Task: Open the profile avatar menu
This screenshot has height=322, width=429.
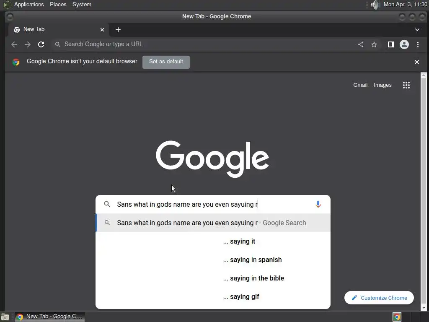Action: coord(404,44)
